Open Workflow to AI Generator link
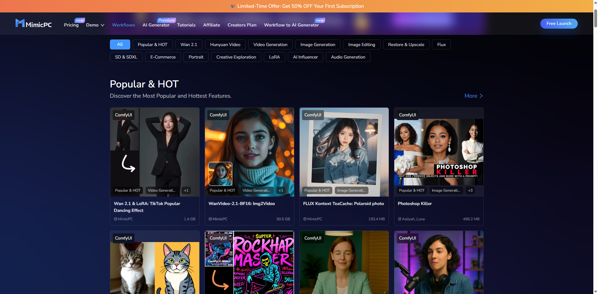This screenshot has width=598, height=294. (291, 25)
